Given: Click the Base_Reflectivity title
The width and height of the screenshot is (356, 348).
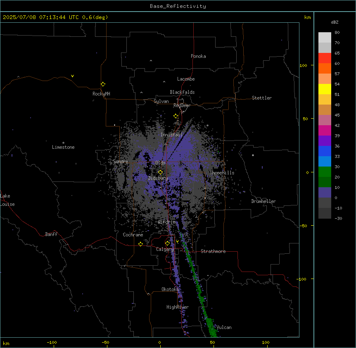Looking at the screenshot, I should pos(178,6).
